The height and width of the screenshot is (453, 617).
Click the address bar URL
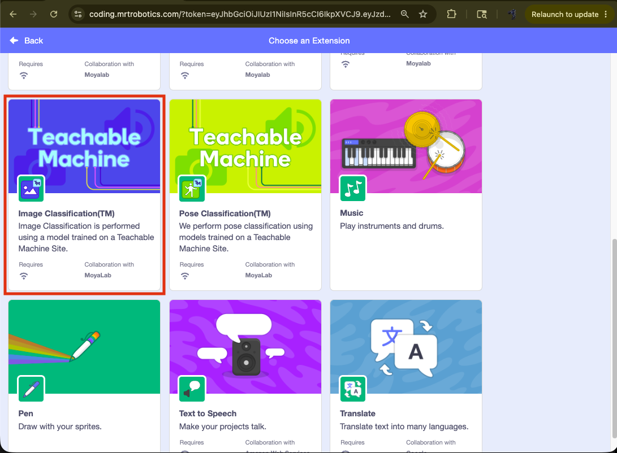tap(240, 14)
